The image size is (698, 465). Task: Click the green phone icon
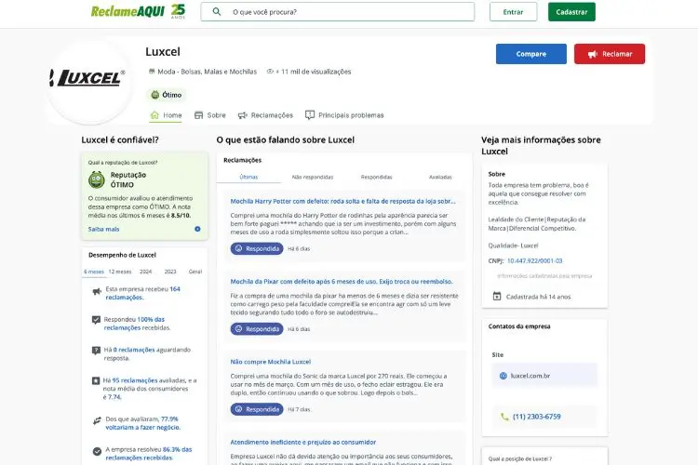click(503, 417)
